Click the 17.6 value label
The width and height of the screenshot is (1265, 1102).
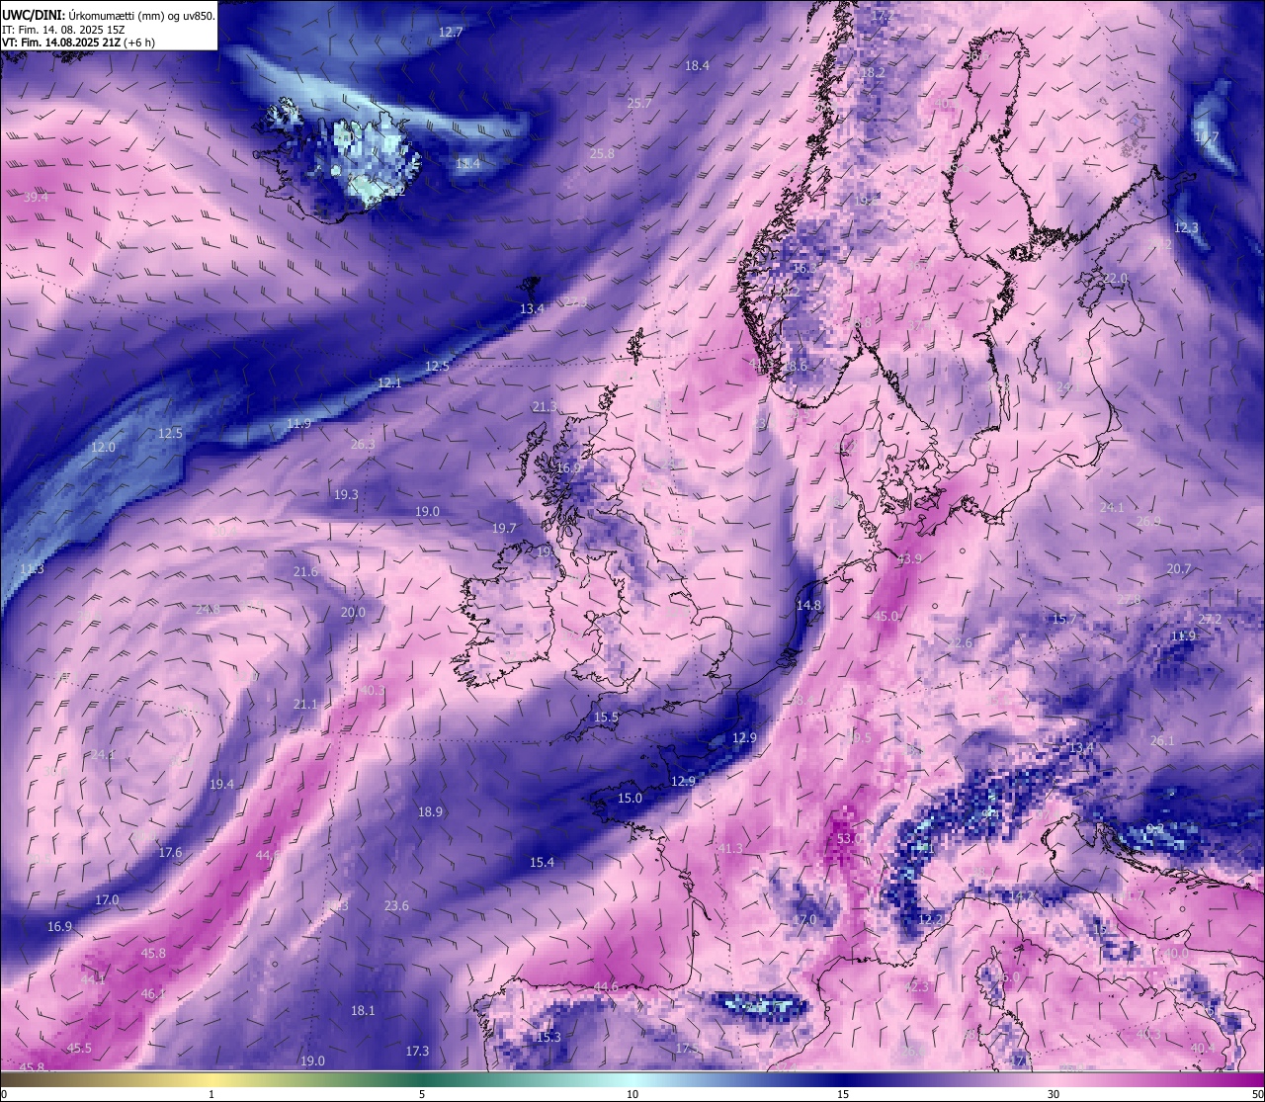coord(170,852)
